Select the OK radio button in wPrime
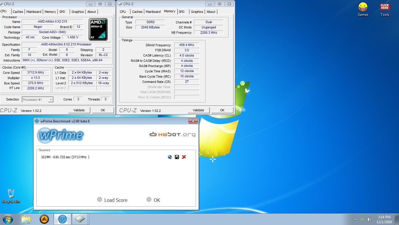This screenshot has height=225, width=399. pos(149,200)
